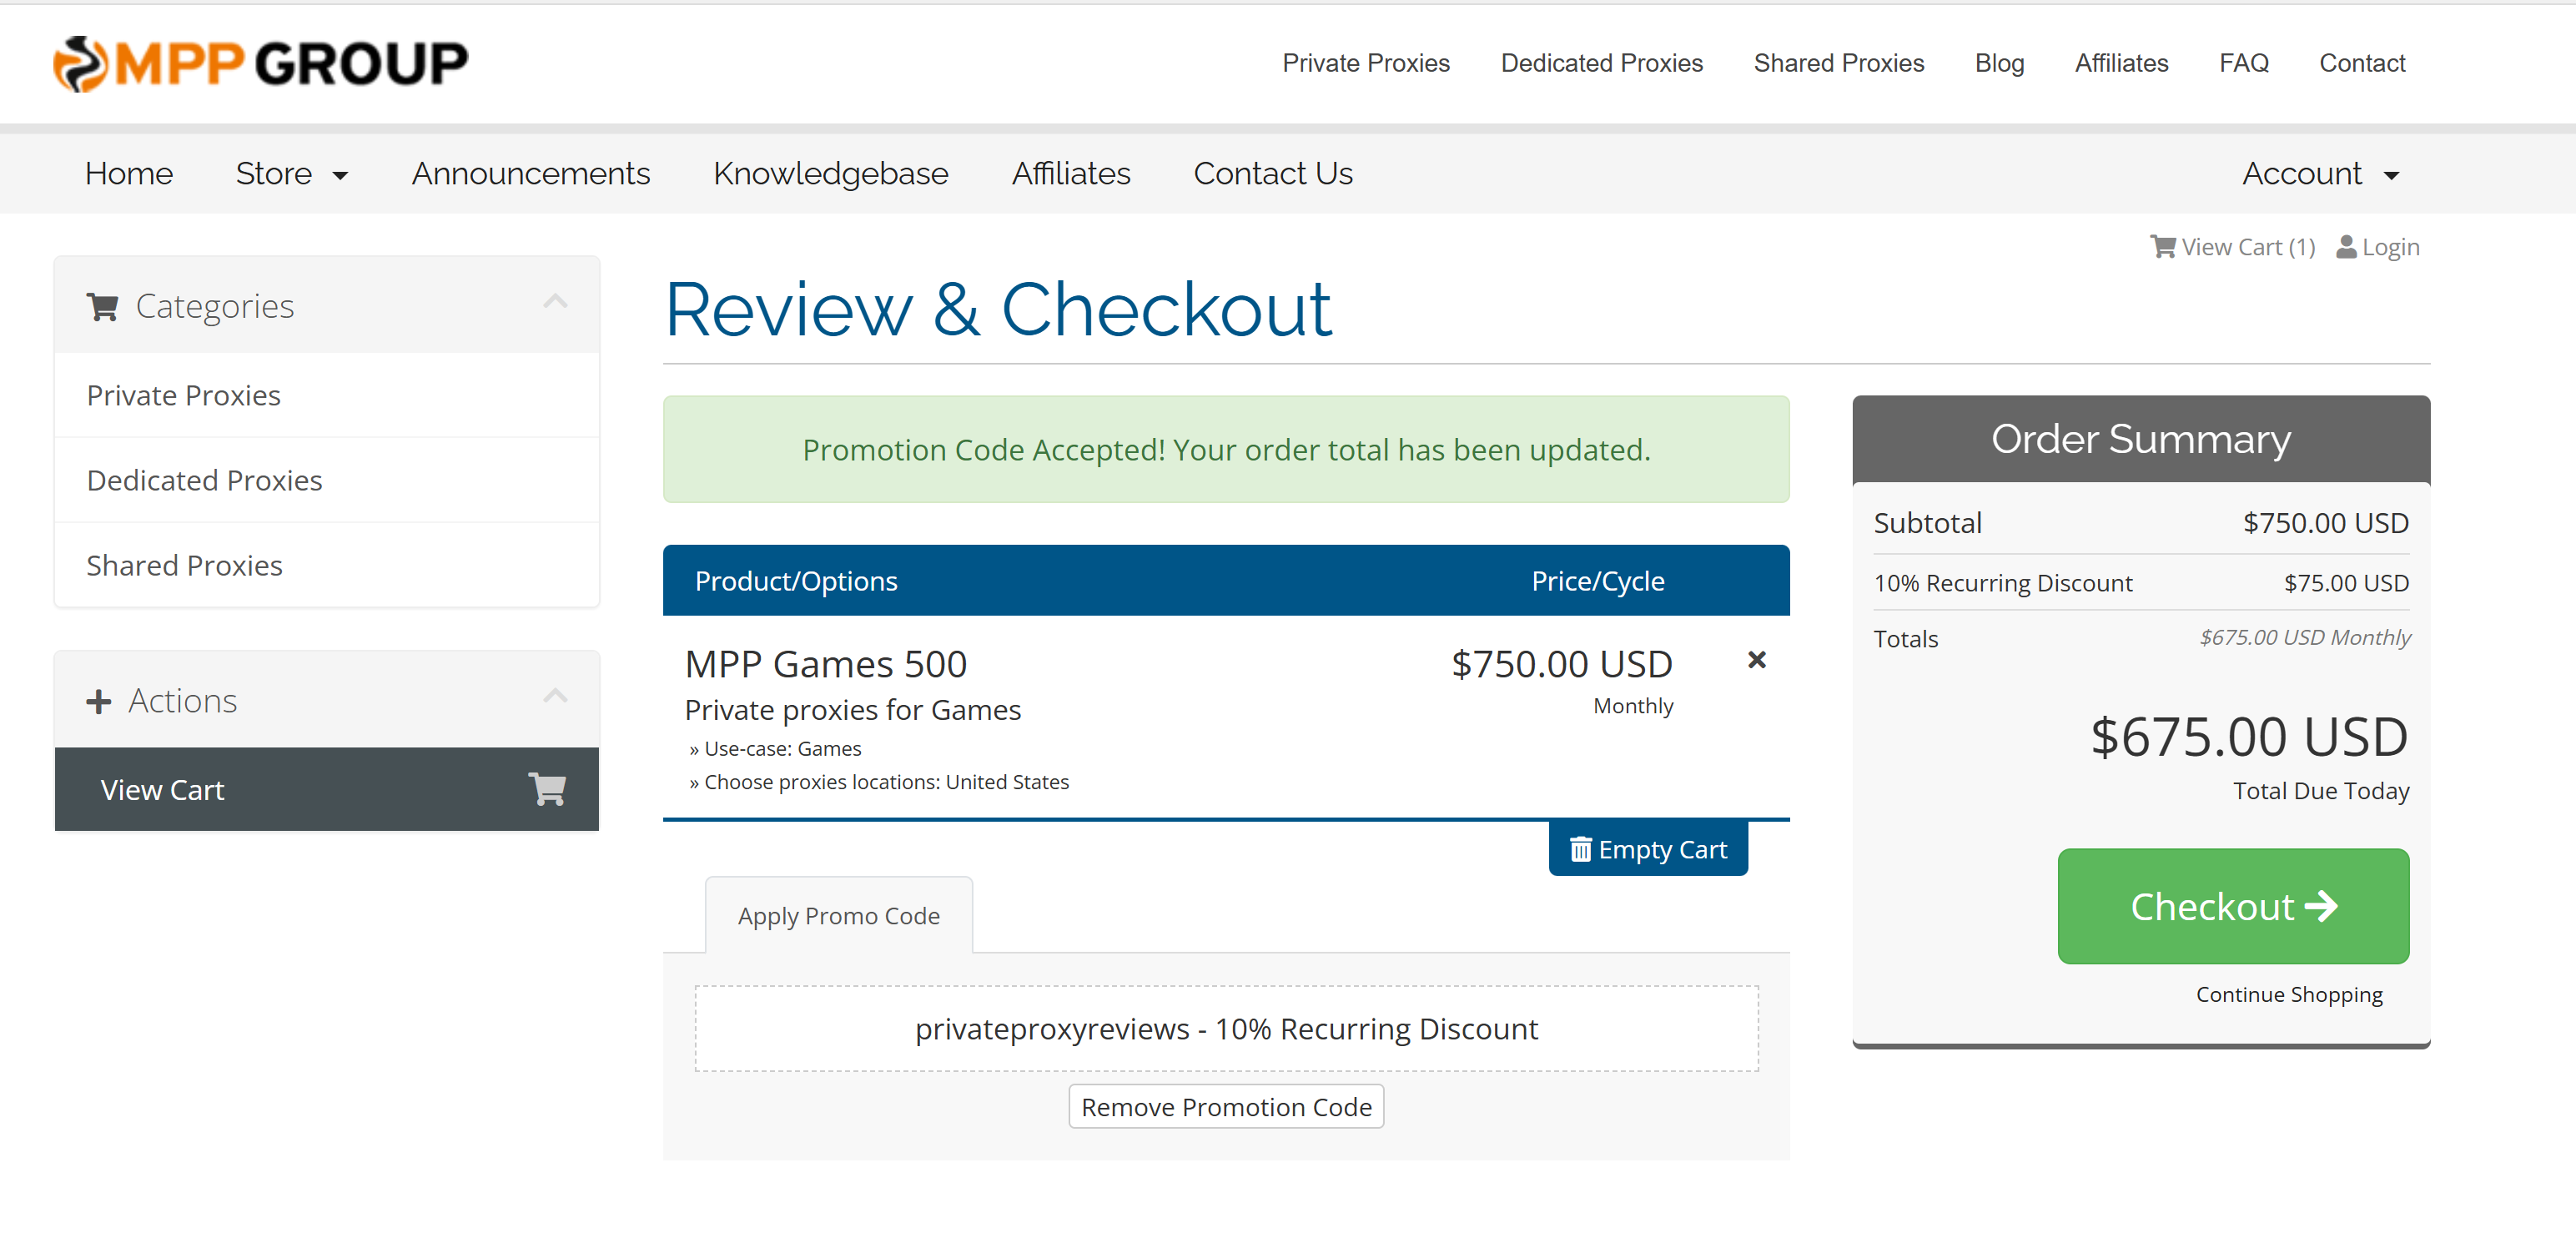Click the Order Summary header
This screenshot has width=2576, height=1243.
[x=2141, y=438]
